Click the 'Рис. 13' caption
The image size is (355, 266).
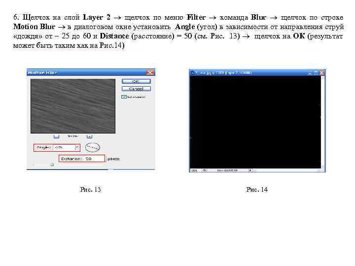(90, 189)
